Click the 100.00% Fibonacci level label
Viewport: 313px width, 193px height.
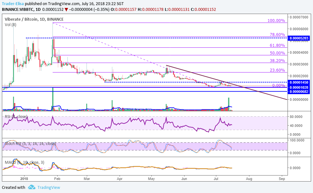(x=276, y=21)
